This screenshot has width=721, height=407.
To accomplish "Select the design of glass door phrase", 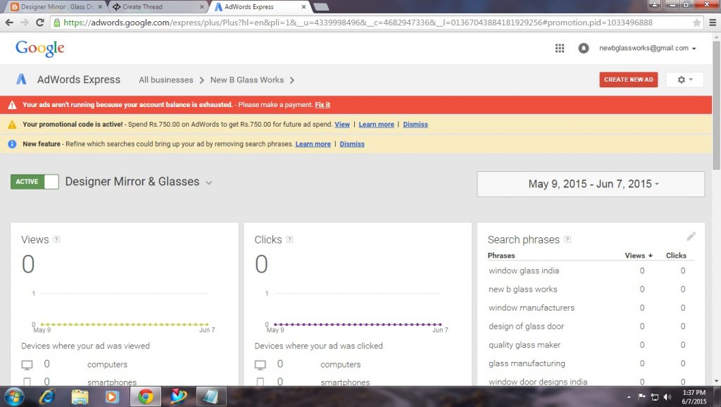I will tap(526, 327).
